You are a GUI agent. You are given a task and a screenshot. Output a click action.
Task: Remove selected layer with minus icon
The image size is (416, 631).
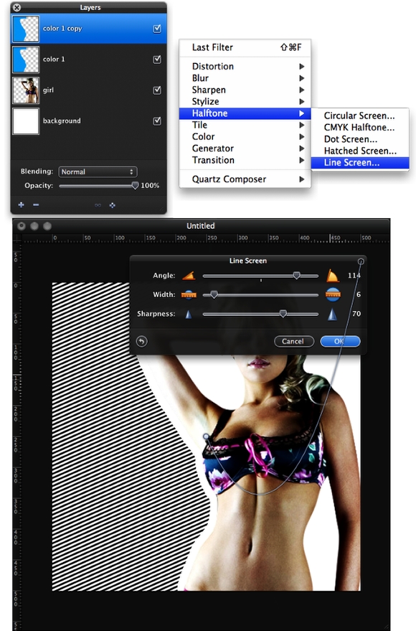point(36,205)
